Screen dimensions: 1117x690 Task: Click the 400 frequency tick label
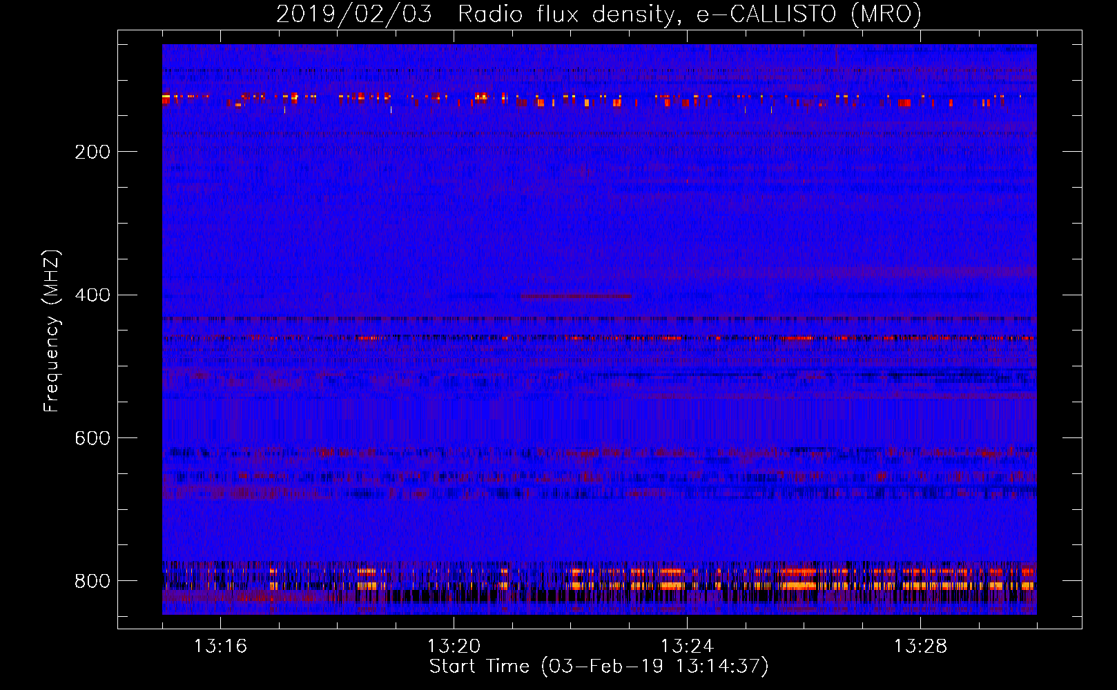(93, 295)
